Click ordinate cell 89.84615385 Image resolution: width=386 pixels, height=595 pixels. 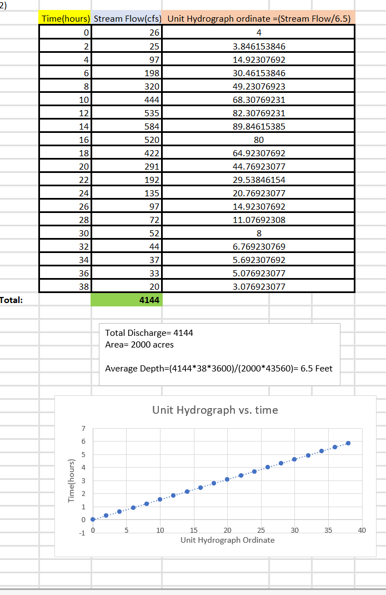pyautogui.click(x=259, y=126)
